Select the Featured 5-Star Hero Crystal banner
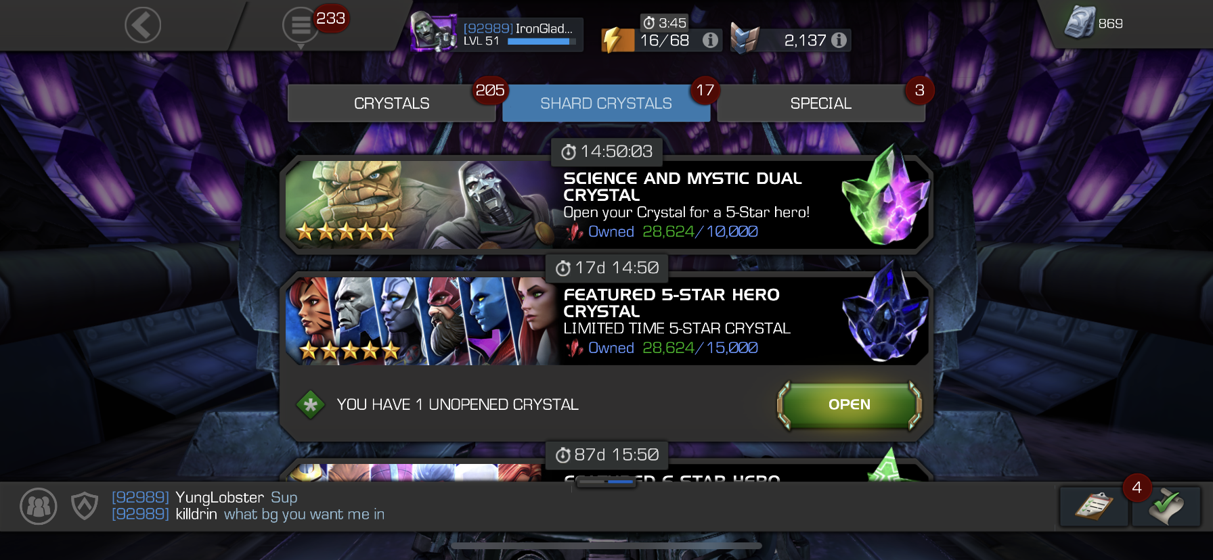1213x560 pixels. [x=606, y=321]
